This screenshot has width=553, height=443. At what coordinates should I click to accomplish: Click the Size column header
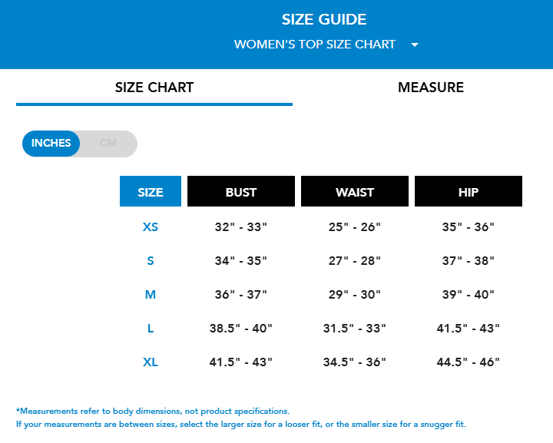[151, 192]
